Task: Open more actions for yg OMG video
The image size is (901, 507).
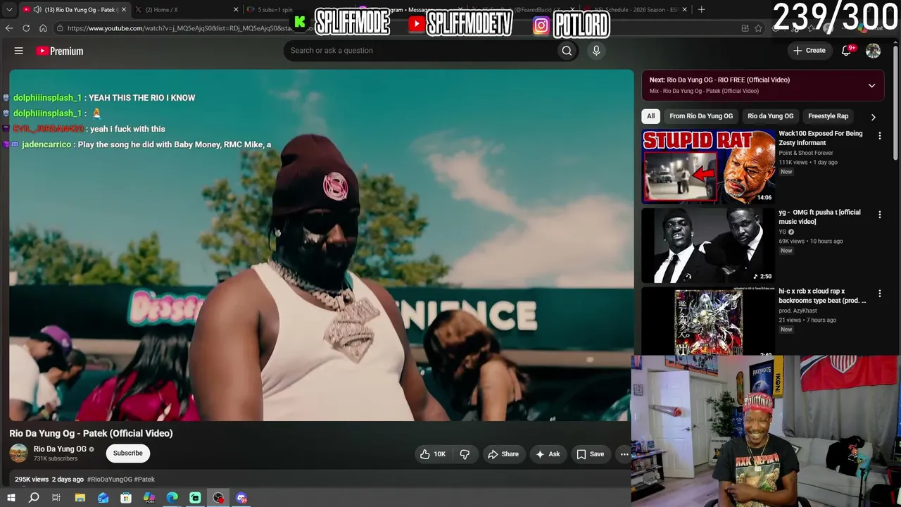Action: (x=879, y=215)
